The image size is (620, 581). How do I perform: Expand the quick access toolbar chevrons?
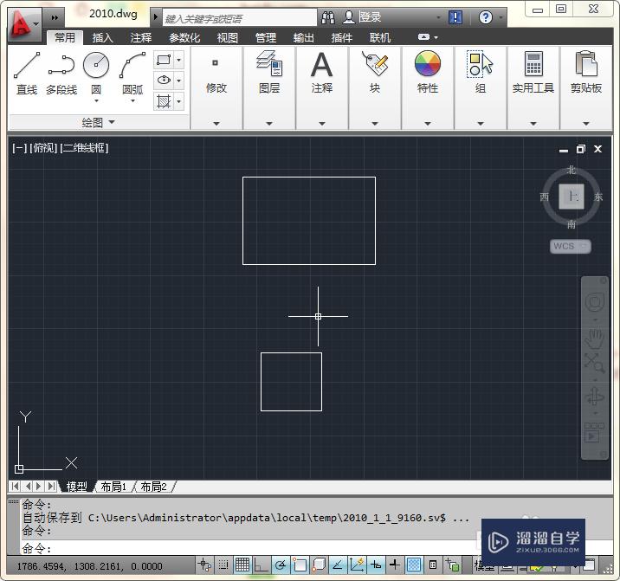55,18
